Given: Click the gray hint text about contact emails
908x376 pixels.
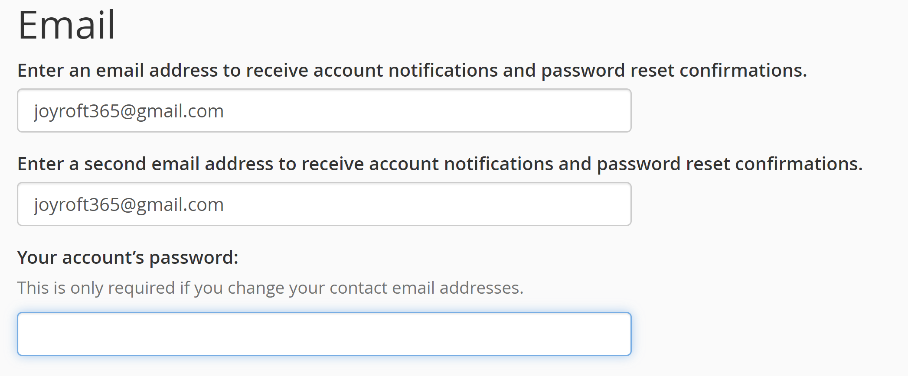Looking at the screenshot, I should point(270,288).
